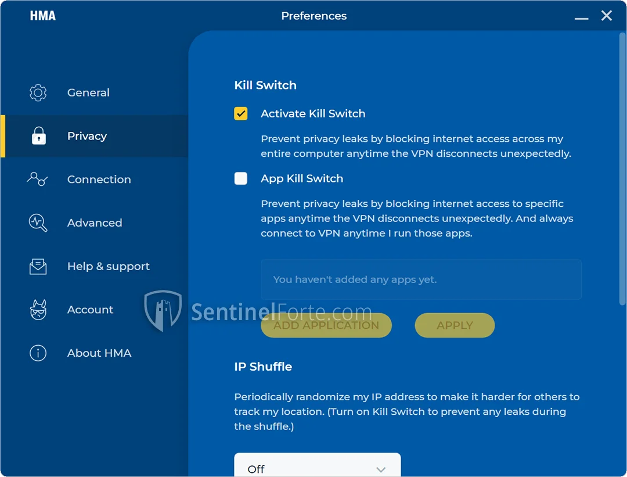
Task: Click the HMA logo in title bar
Action: click(x=43, y=16)
